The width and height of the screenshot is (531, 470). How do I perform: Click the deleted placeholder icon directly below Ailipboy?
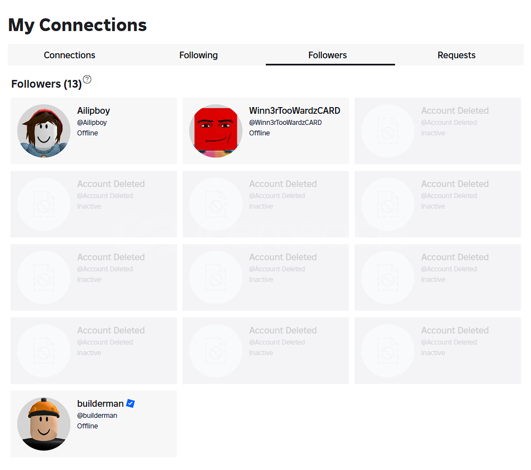[x=44, y=204]
